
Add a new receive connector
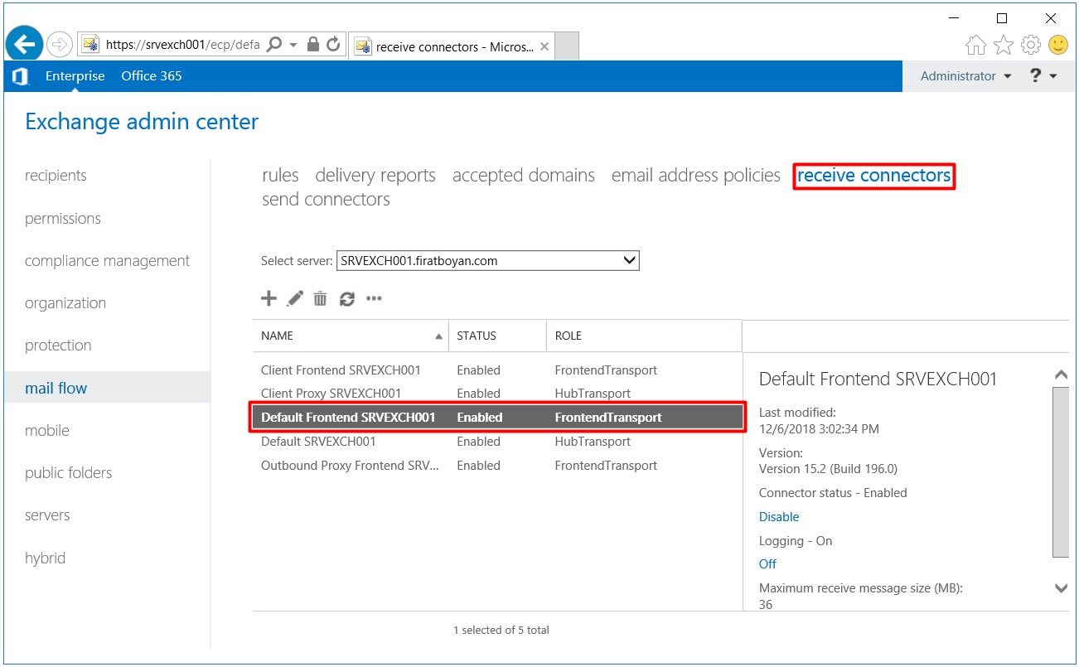[269, 299]
